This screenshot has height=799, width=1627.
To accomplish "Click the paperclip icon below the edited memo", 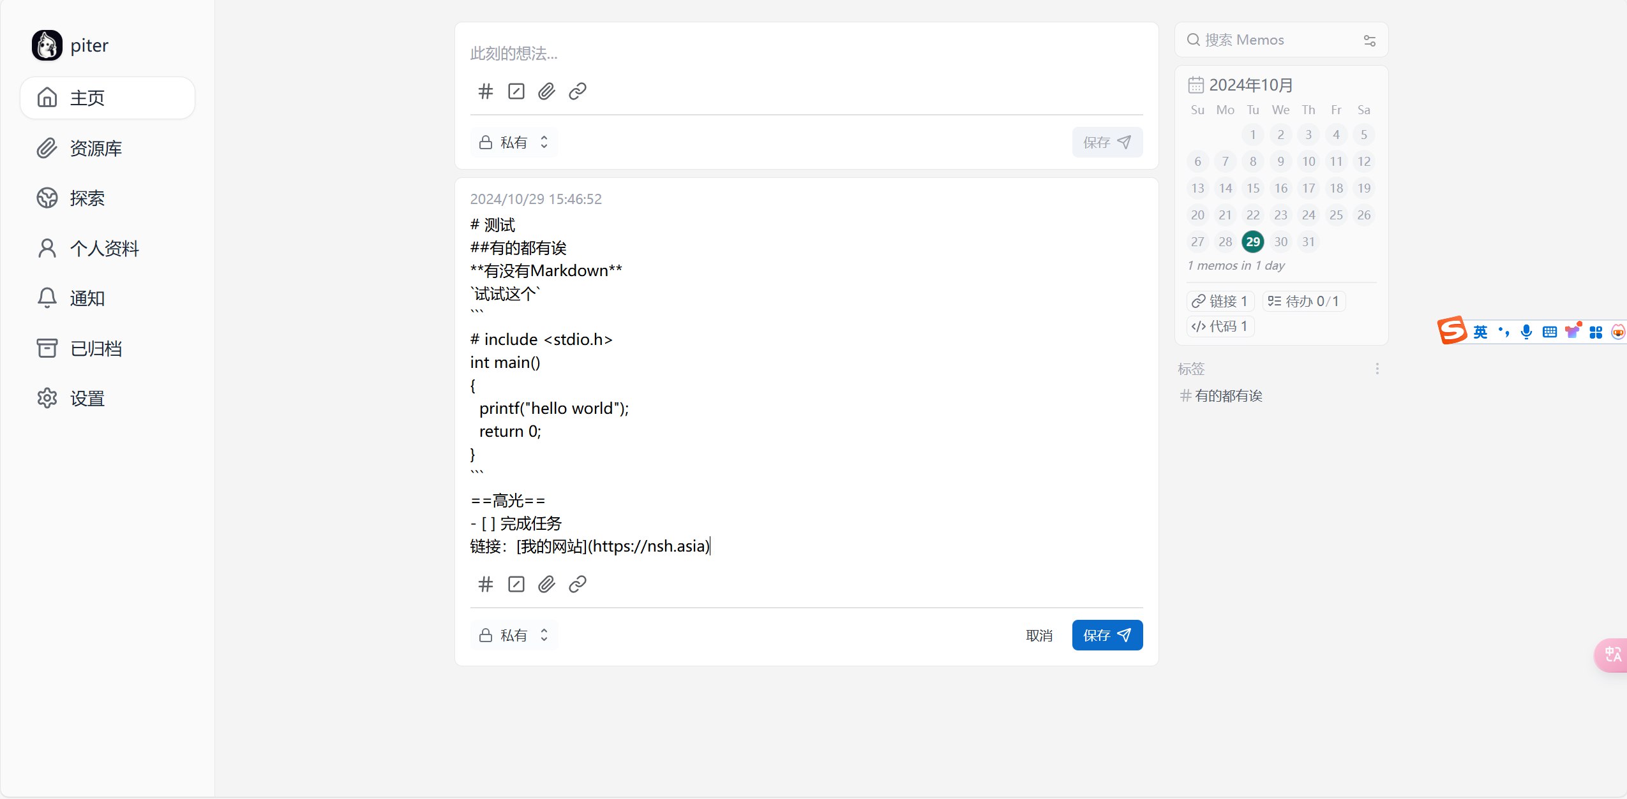I will [546, 584].
